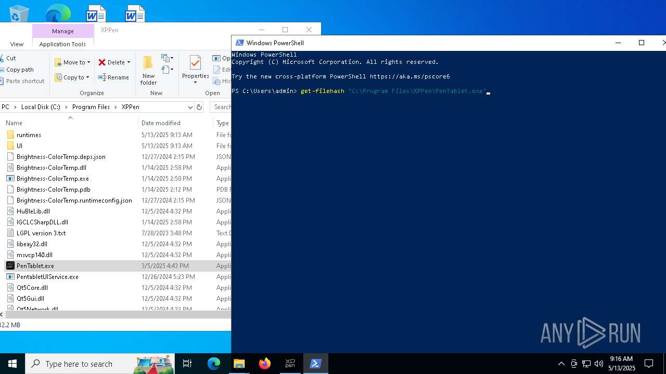Open File Explorer from the taskbar
Image resolution: width=666 pixels, height=374 pixels.
click(239, 364)
